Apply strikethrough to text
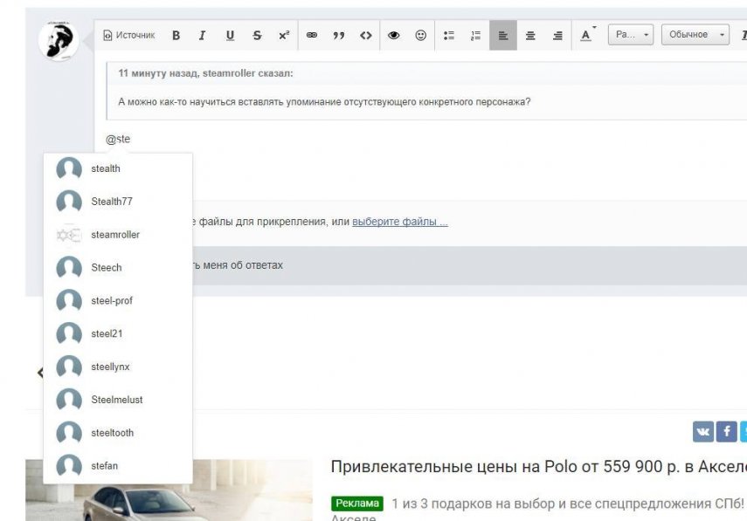The width and height of the screenshot is (747, 521). pyautogui.click(x=257, y=35)
